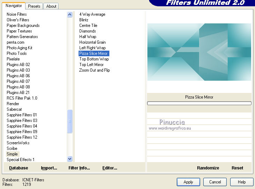The height and width of the screenshot is (189, 255).
Task: Click the progress bar below the filter name
Action: 199,103
